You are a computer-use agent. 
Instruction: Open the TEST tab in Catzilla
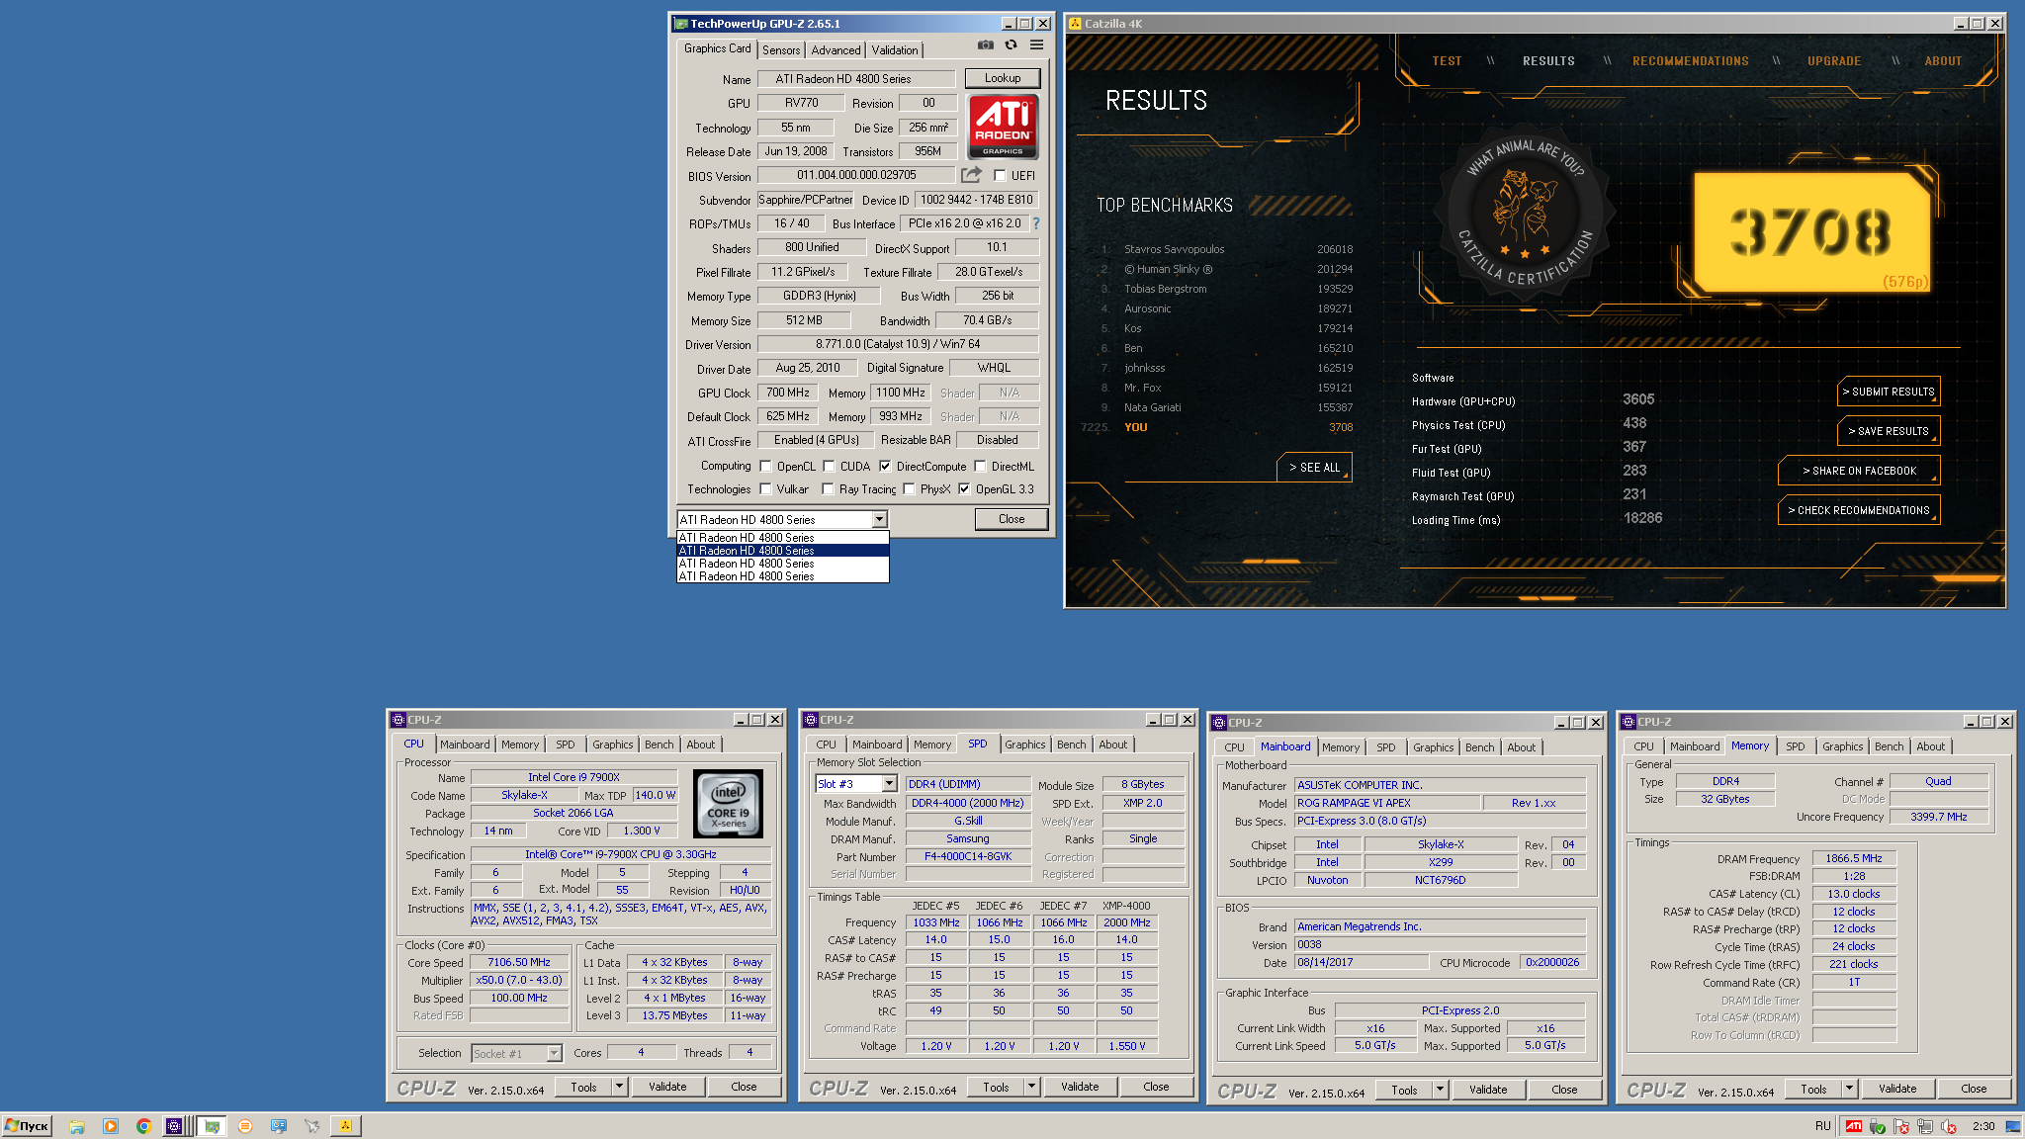click(1447, 61)
